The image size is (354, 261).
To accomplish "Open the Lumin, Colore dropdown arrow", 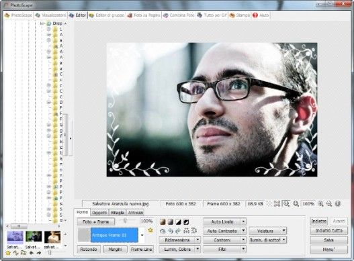I will tap(197, 249).
